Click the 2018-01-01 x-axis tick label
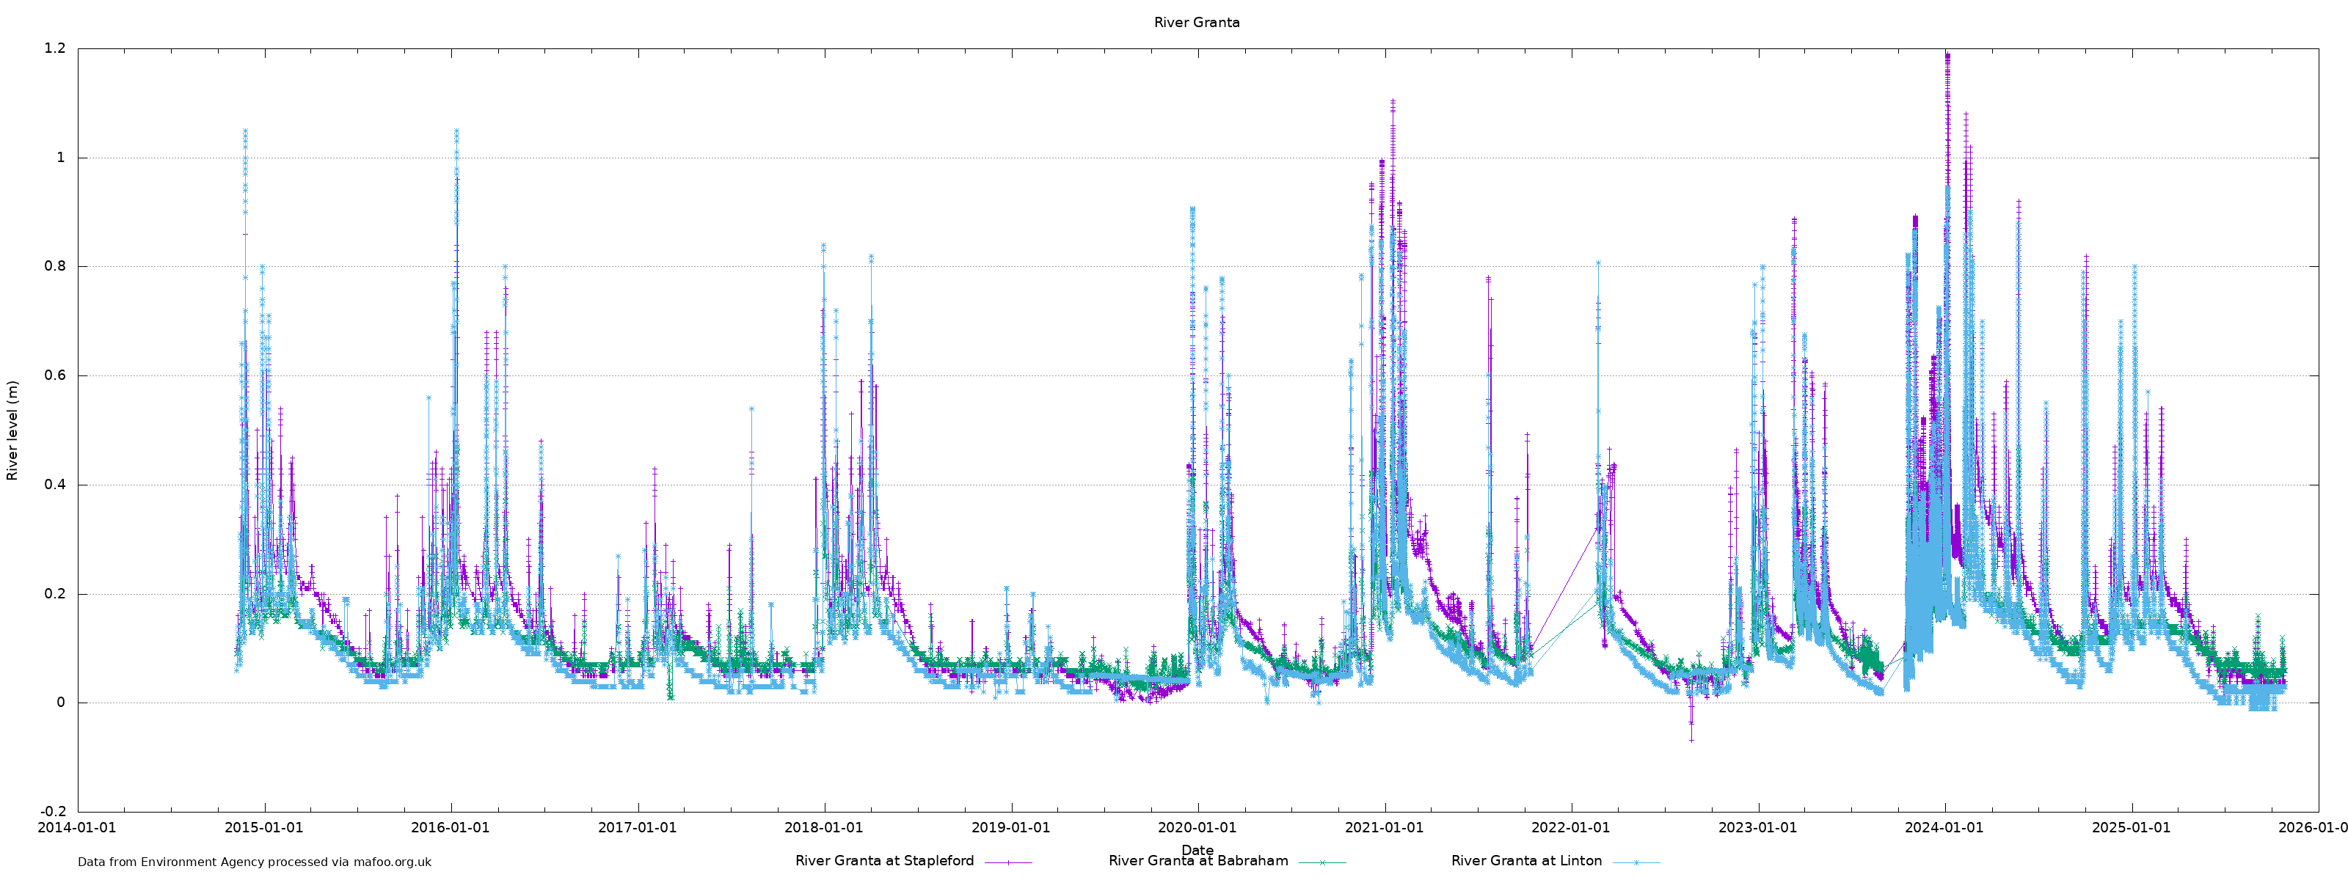Screen dimensions: 2348x880 824,828
